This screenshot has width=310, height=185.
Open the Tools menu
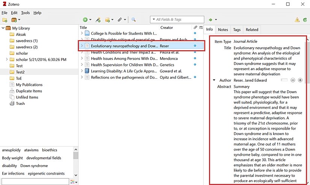coord(25,13)
